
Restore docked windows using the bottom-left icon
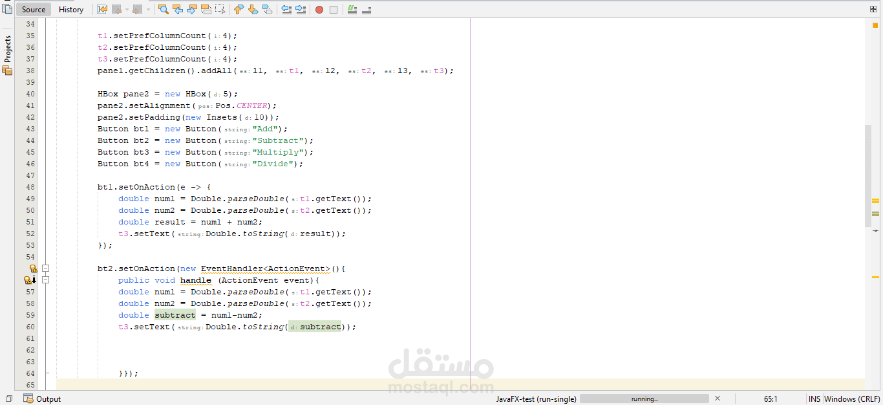8,399
